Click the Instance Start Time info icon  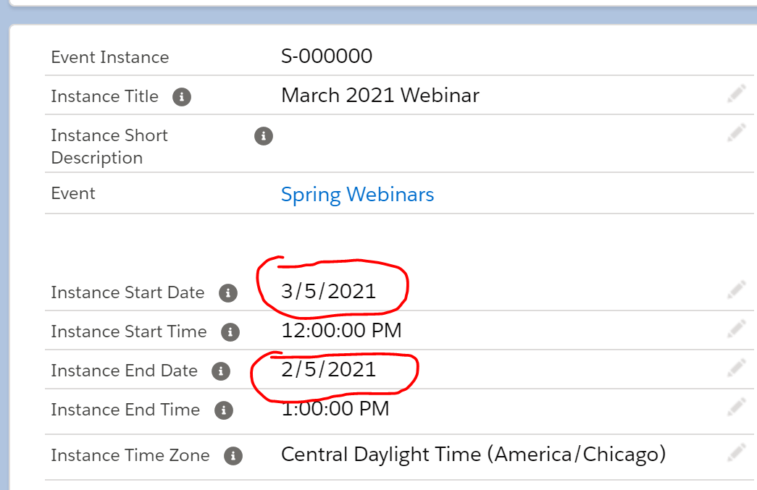[230, 332]
